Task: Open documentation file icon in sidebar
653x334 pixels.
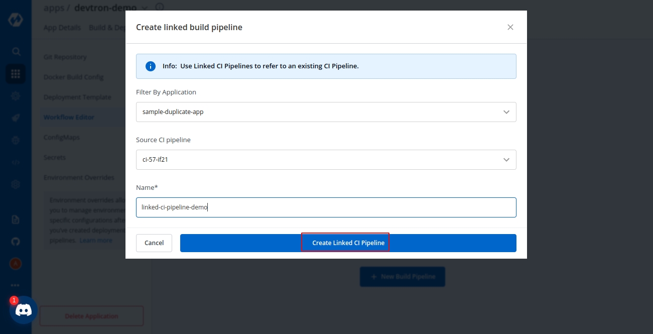Action: 16,219
